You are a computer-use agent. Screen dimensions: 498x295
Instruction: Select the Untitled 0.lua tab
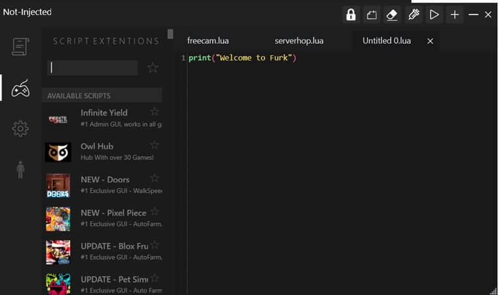pos(387,41)
